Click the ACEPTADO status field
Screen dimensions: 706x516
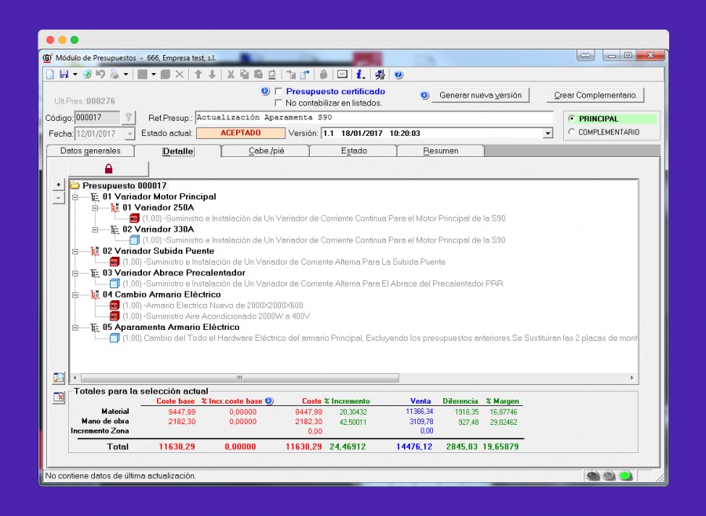click(x=241, y=133)
